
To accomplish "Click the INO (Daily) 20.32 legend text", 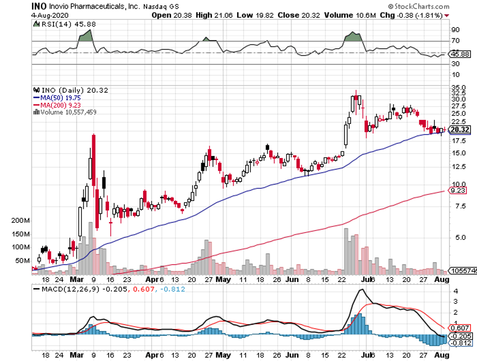I will [75, 90].
